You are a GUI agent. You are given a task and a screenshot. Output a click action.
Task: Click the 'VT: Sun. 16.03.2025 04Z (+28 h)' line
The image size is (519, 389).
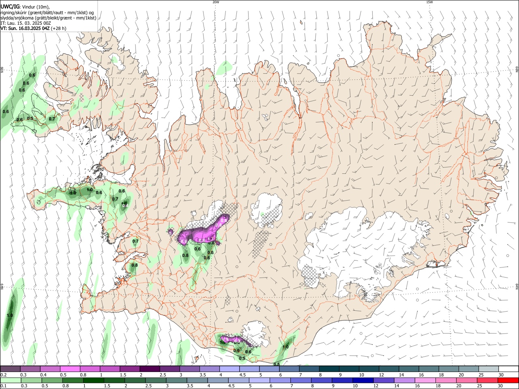[33, 28]
